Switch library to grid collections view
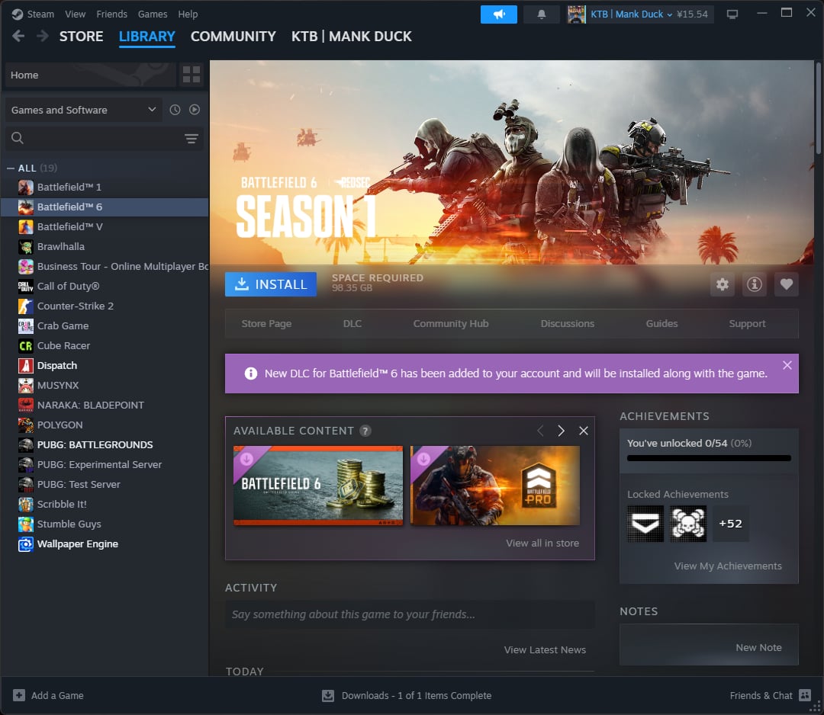Screen dimensions: 824x715 click(x=192, y=75)
